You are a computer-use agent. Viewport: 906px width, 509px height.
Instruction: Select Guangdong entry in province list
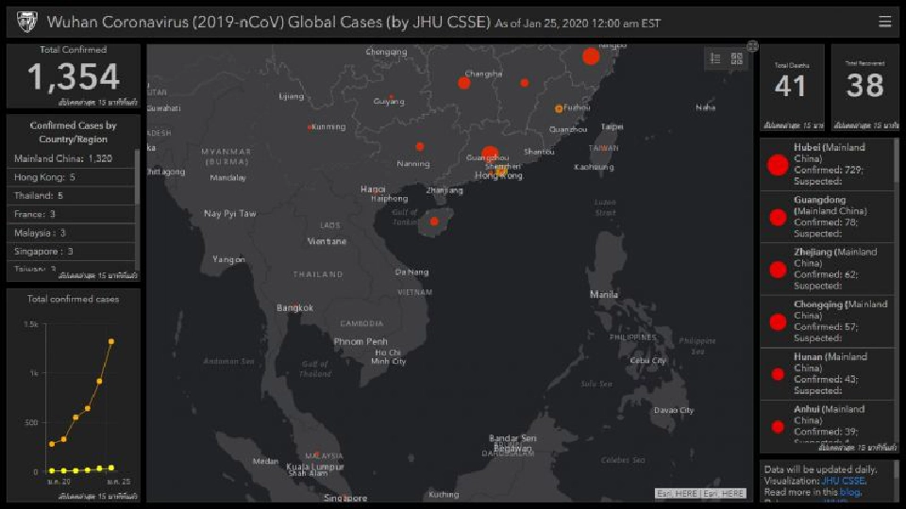827,217
